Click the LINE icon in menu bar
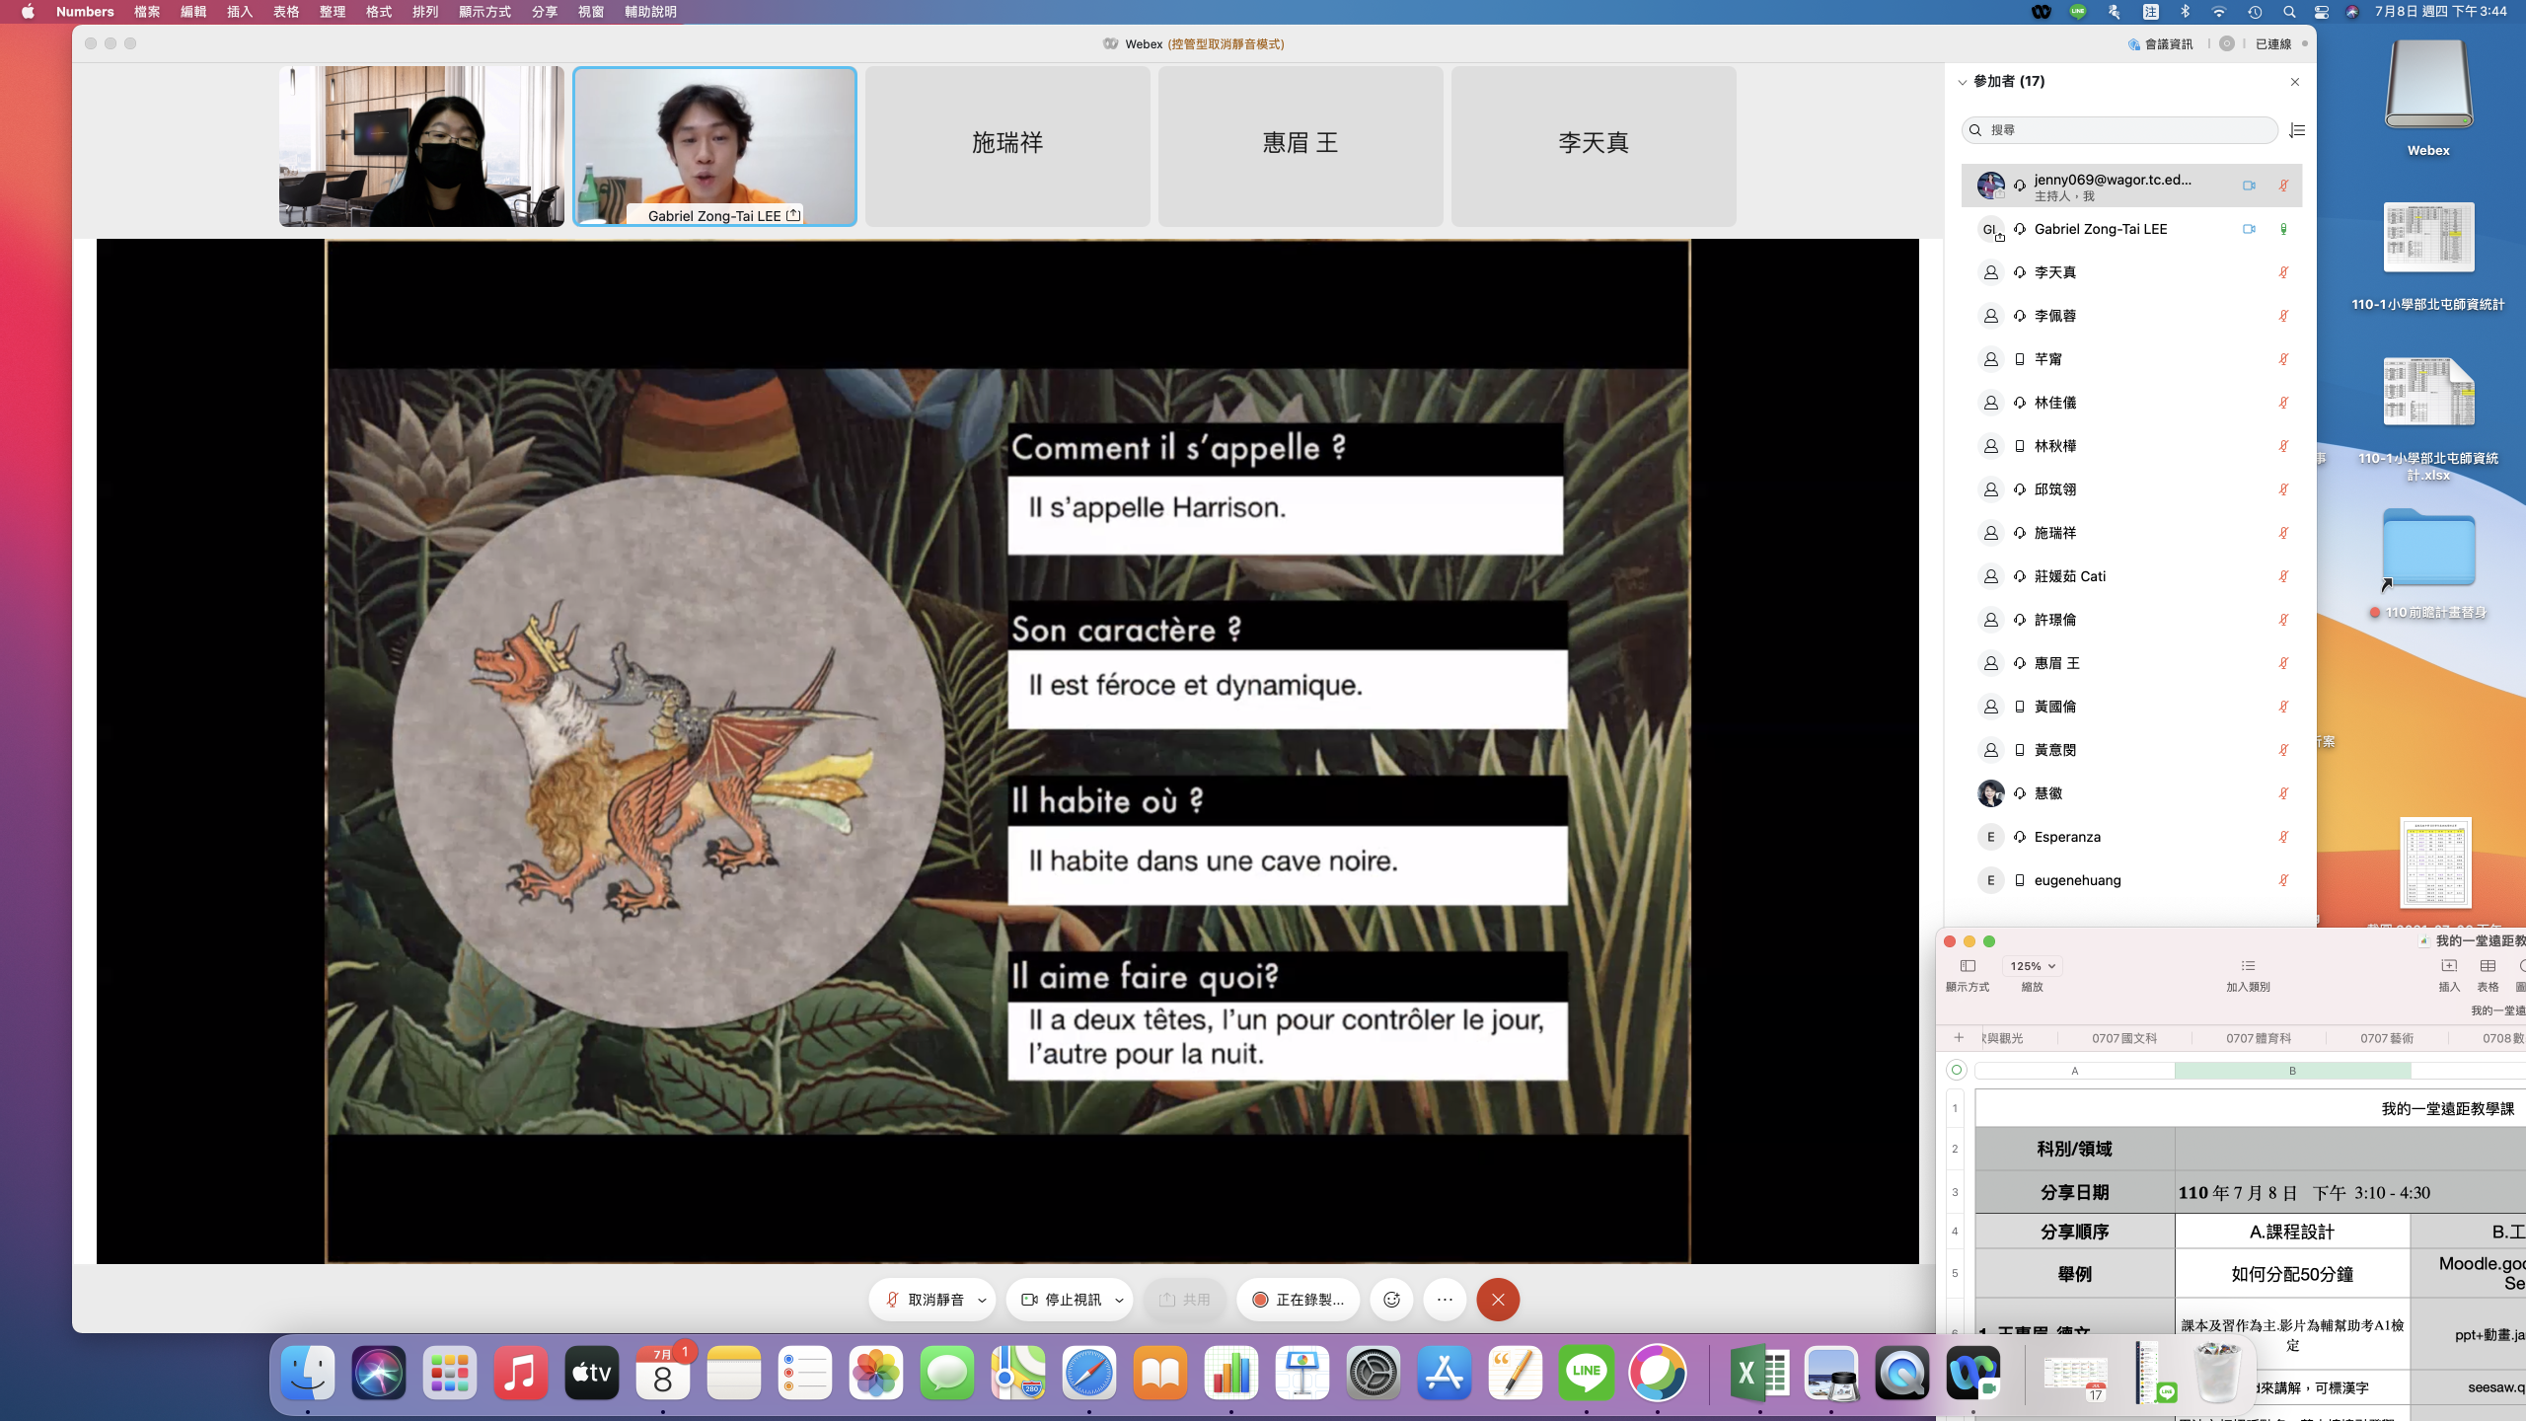The width and height of the screenshot is (2526, 1421). [x=2078, y=12]
